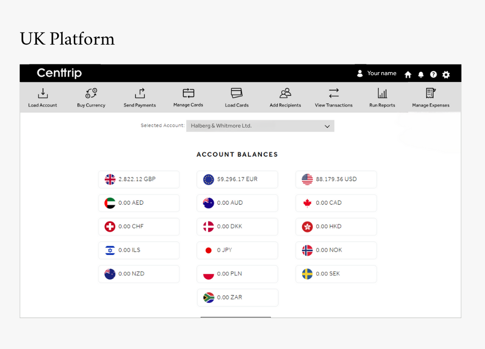This screenshot has width=485, height=349.
Task: Click the Manage Expenses receipt icon
Action: pyautogui.click(x=431, y=93)
